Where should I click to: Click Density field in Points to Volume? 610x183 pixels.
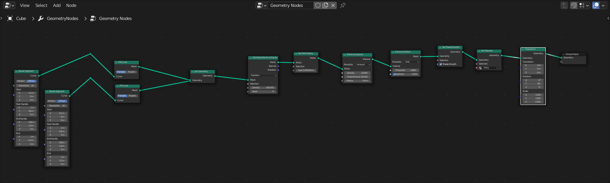point(358,73)
